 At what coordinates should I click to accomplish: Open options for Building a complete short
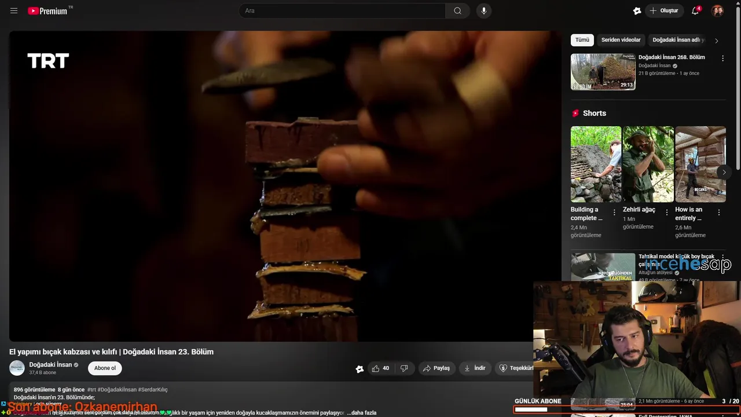(x=614, y=213)
